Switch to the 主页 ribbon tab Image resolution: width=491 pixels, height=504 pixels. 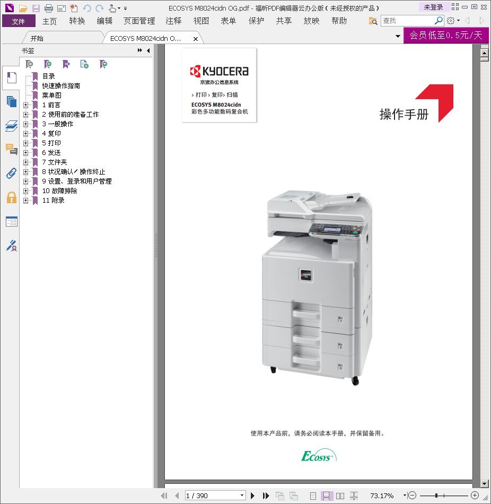[49, 21]
